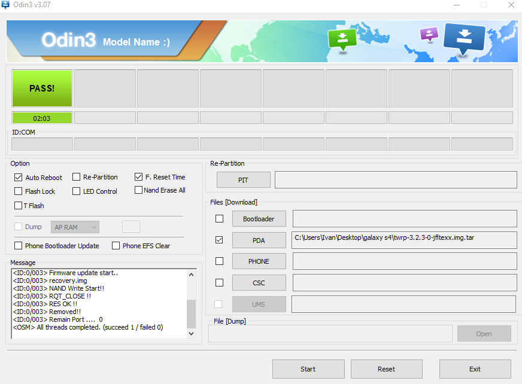Click the green download icon in banner
This screenshot has width=522, height=384.
click(x=342, y=39)
